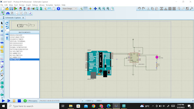This screenshot has height=109, width=194.
Task: Rotate anticlockwise with the curved arrow icon
Action: (7, 27)
